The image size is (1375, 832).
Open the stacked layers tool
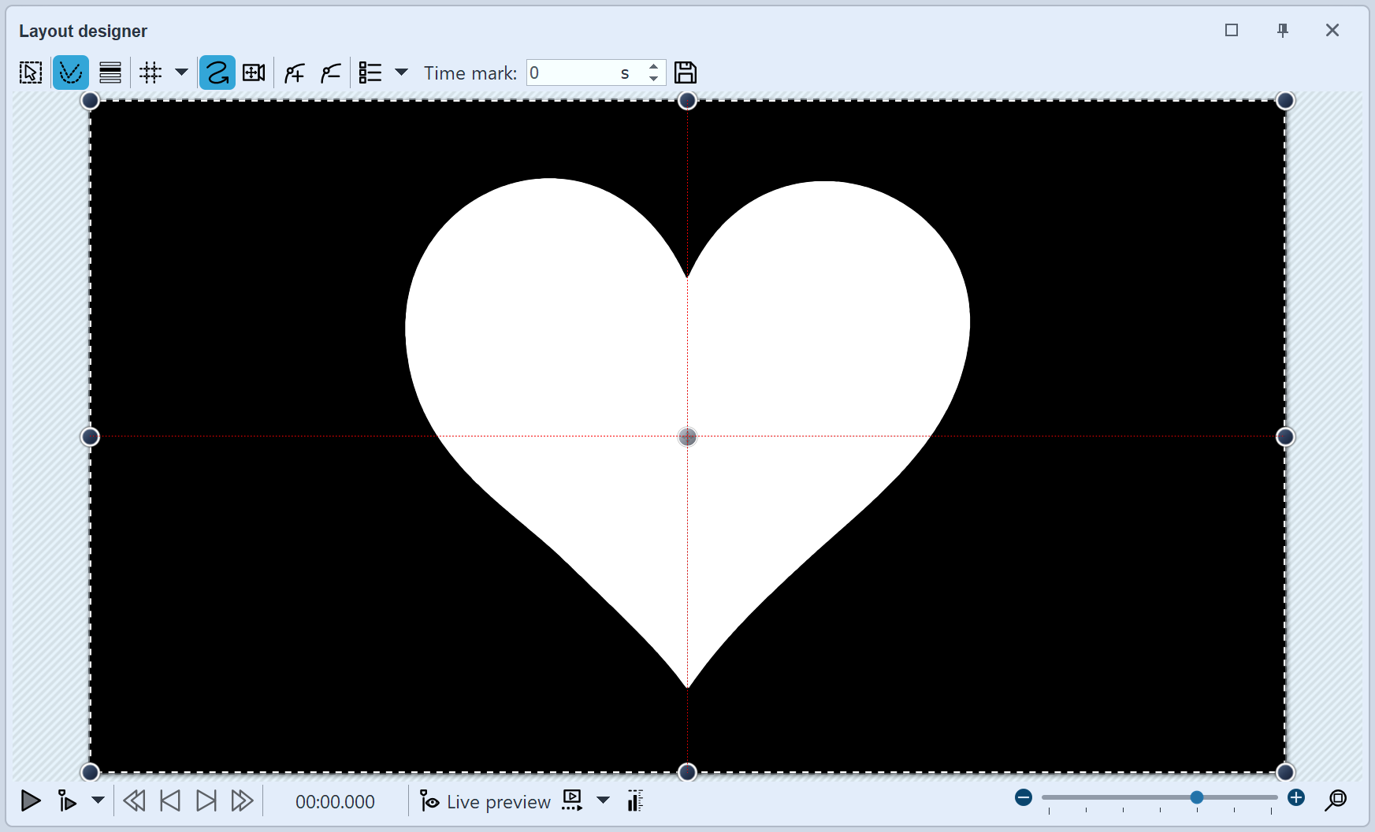[x=110, y=72]
